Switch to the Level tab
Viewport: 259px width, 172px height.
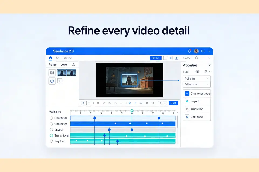click(x=64, y=64)
